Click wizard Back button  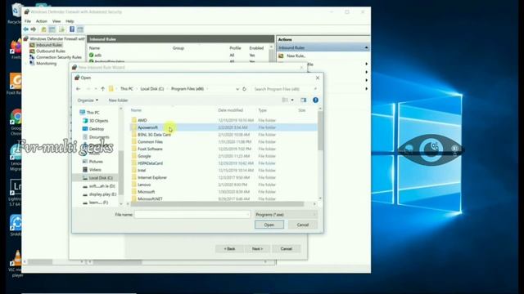point(229,248)
